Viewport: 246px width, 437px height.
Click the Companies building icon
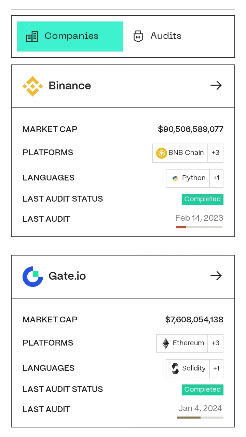[32, 37]
